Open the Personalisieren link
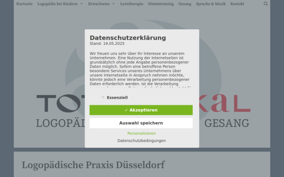 click(142, 133)
